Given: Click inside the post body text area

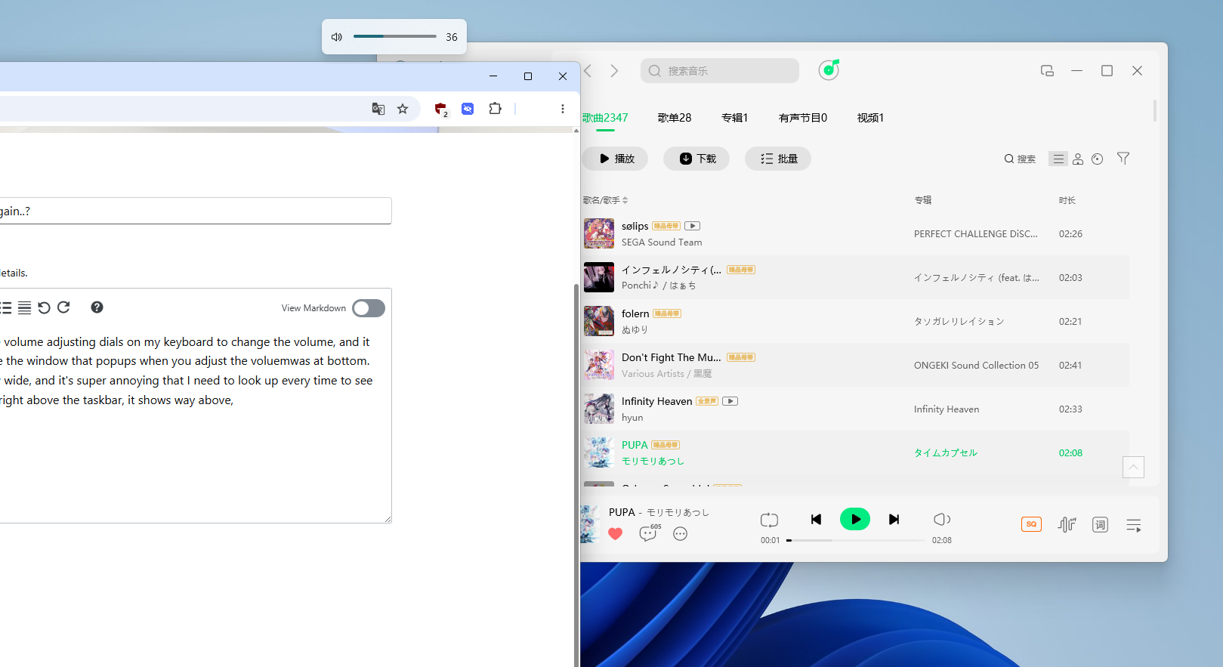Looking at the screenshot, I should (196, 425).
